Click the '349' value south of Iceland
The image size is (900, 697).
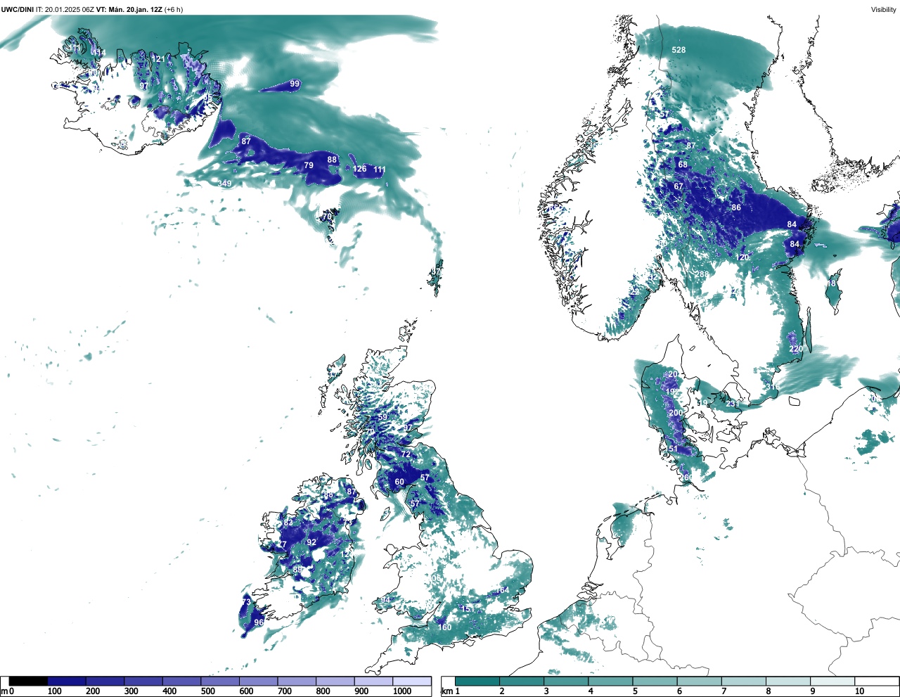point(224,184)
